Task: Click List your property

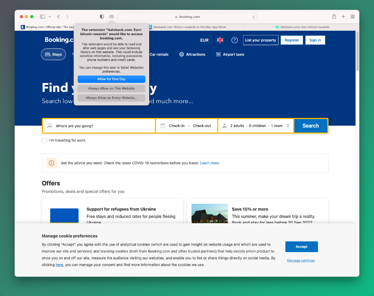Action: click(261, 40)
